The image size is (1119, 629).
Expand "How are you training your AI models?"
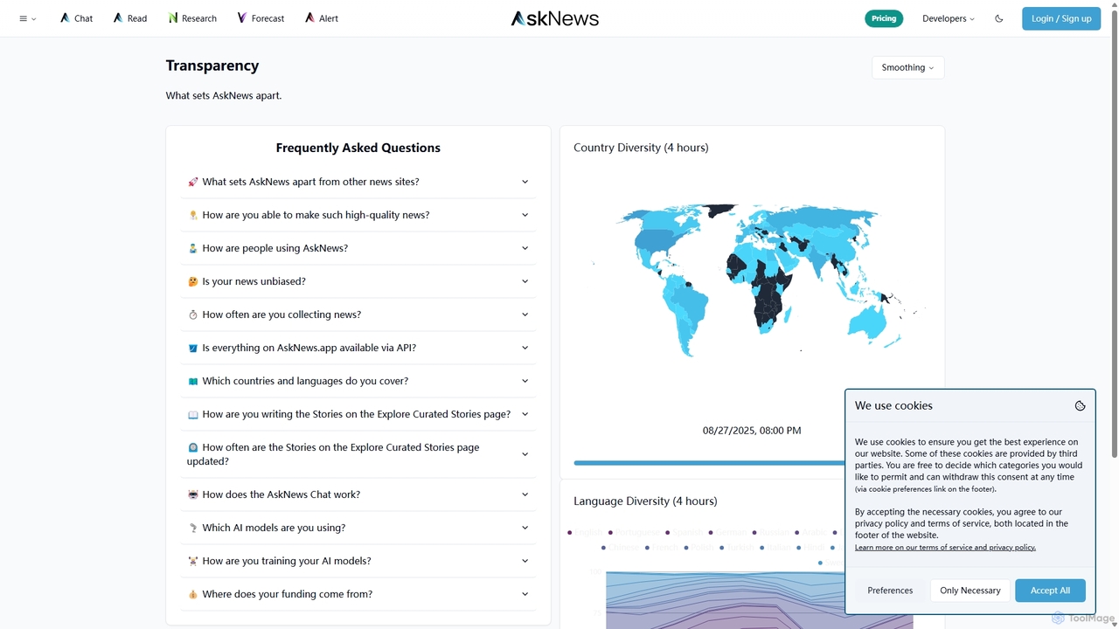pos(358,561)
